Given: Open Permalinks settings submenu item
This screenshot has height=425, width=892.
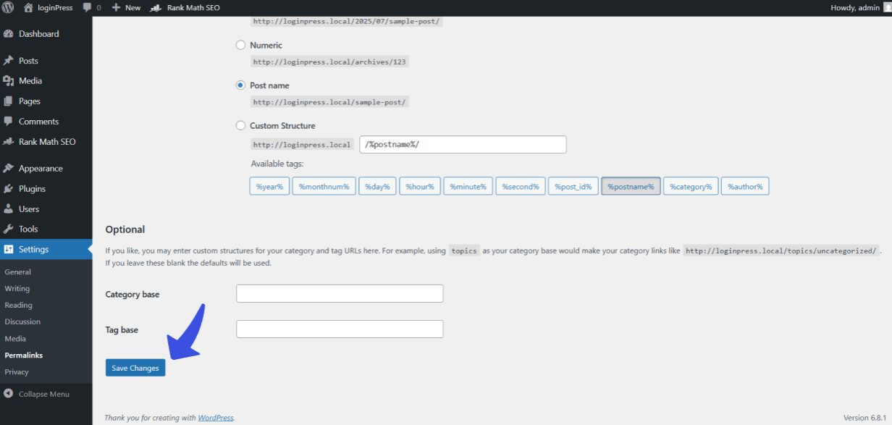Looking at the screenshot, I should 23,355.
